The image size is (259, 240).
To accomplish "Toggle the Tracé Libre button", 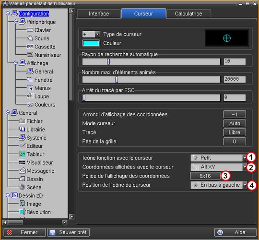I will pyautogui.click(x=235, y=132).
